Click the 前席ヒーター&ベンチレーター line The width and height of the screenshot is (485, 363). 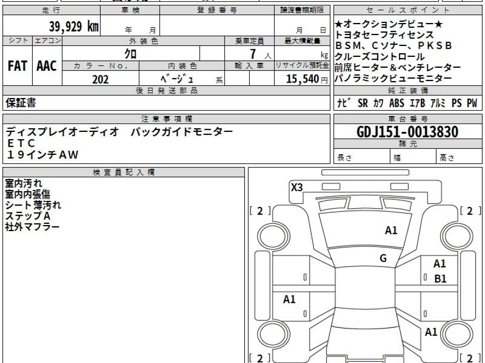(398, 67)
